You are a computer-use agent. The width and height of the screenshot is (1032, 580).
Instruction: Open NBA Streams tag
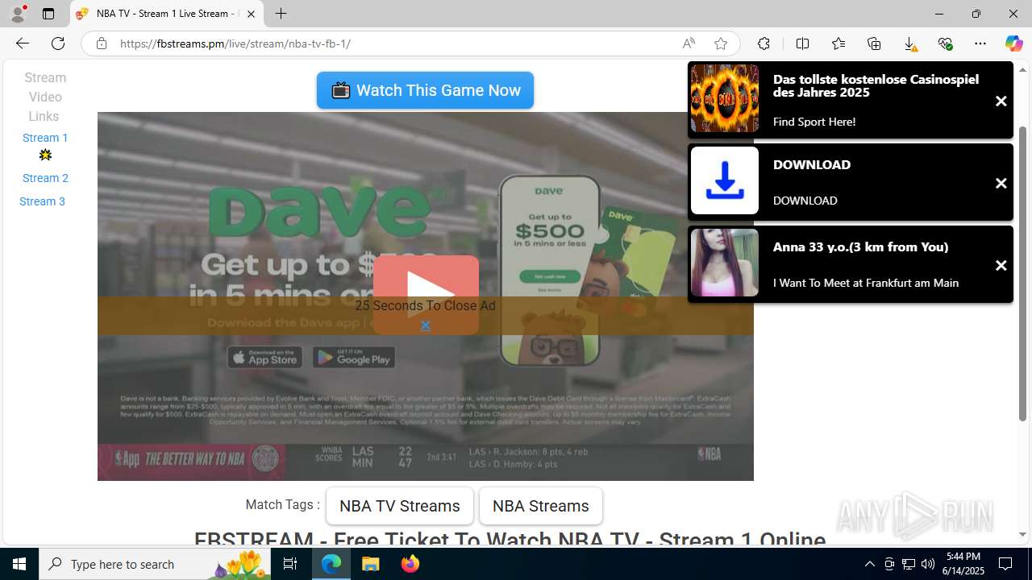tap(541, 506)
